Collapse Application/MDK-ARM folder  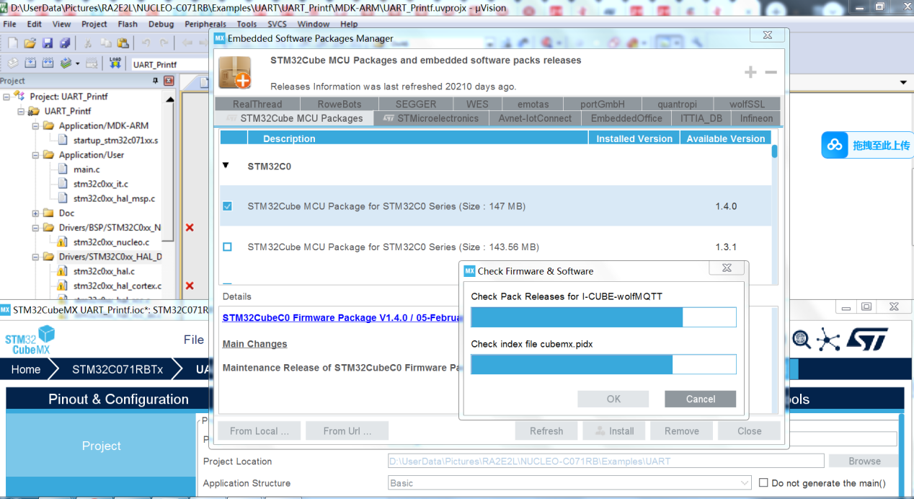tap(35, 125)
